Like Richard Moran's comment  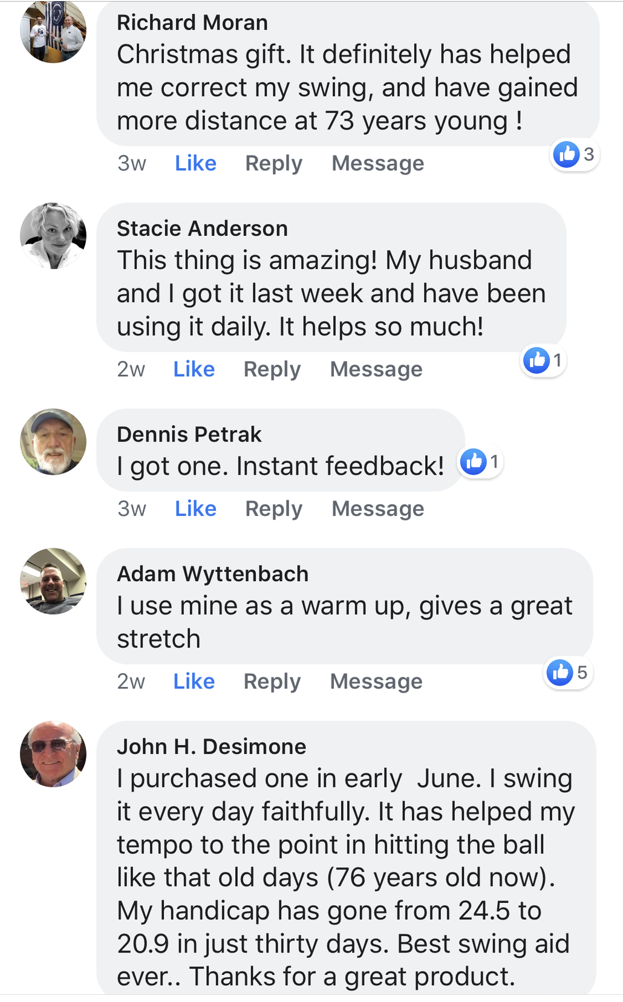(195, 163)
